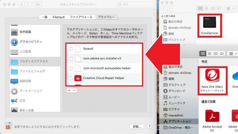Select Input Monitoring (入力監視) category
238x134 pixels.
(x=35, y=51)
